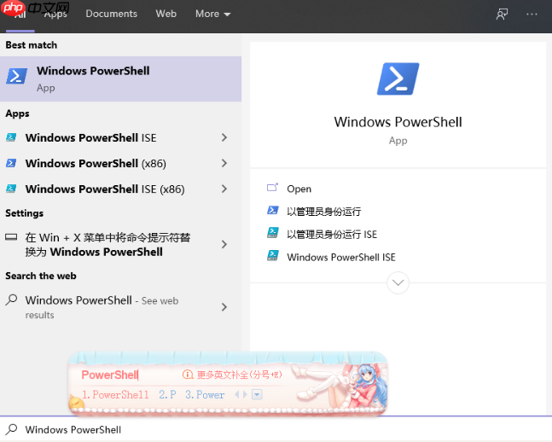
Task: Expand IME candidate list dropdown button
Action: 257,394
